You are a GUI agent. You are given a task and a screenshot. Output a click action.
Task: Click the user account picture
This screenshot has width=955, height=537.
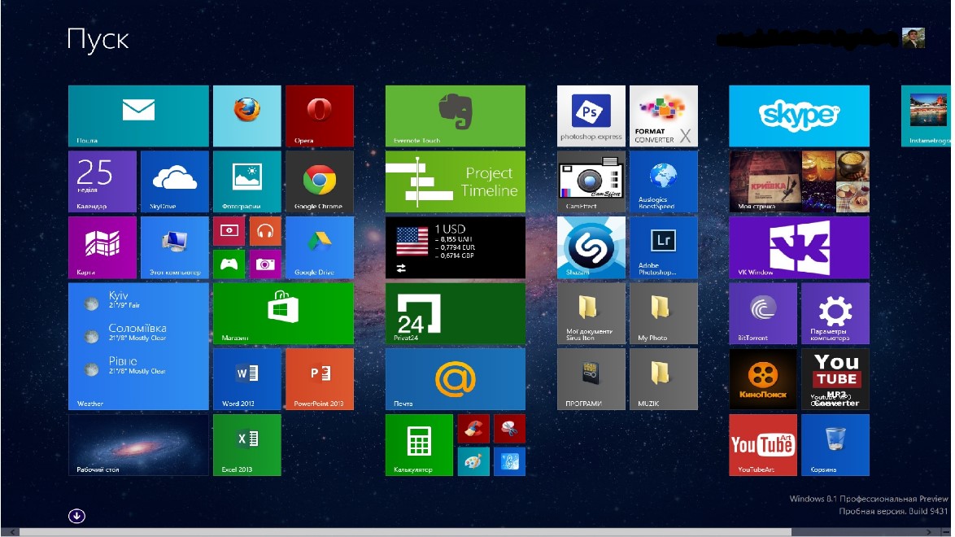[x=913, y=39]
